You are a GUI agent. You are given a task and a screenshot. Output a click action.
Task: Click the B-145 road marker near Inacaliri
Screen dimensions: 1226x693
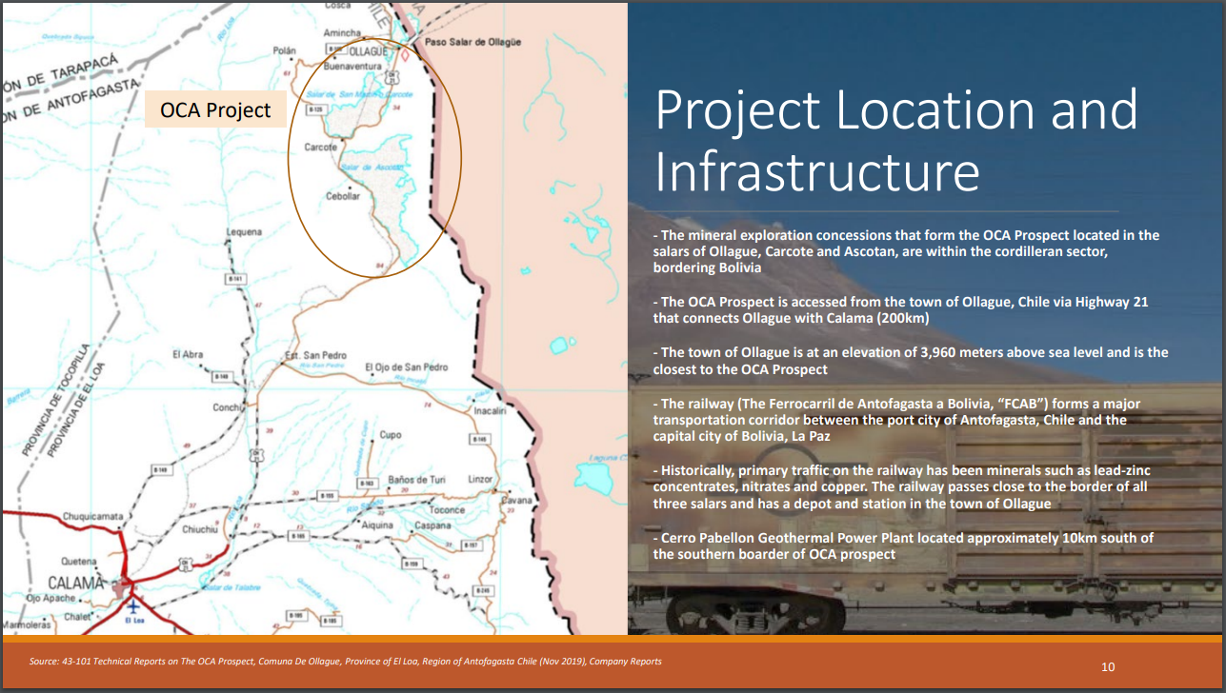coord(480,439)
